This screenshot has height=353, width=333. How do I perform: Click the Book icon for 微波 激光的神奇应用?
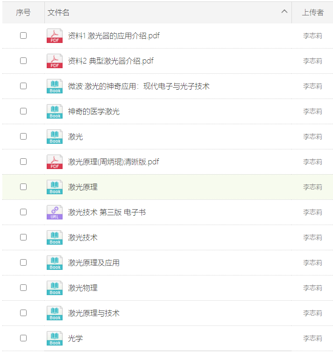pos(54,86)
